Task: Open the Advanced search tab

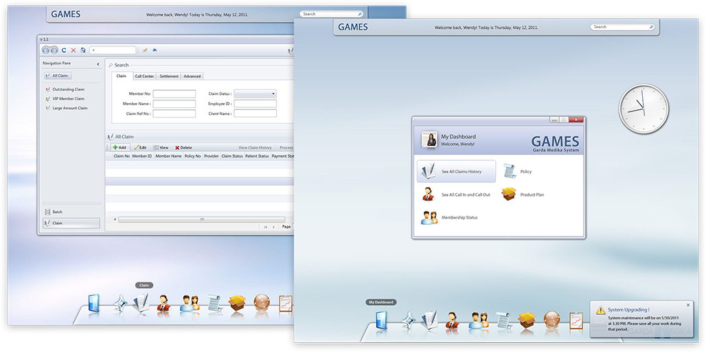Action: point(192,76)
